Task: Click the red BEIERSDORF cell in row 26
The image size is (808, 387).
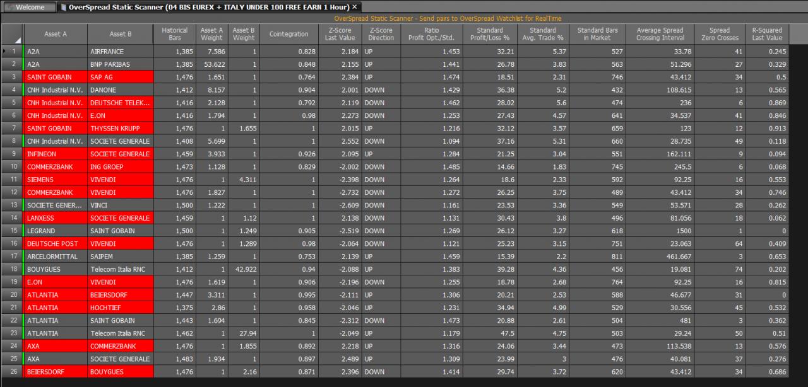Action: point(56,372)
